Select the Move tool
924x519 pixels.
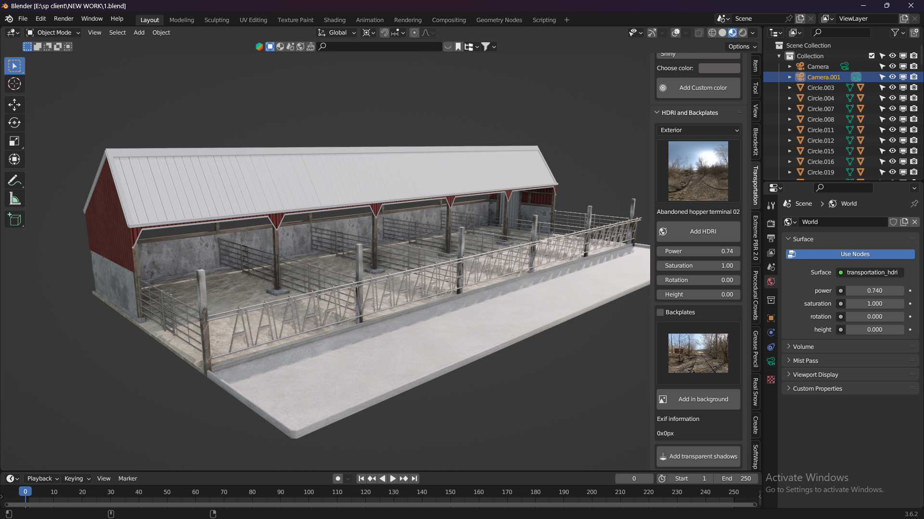(x=14, y=104)
